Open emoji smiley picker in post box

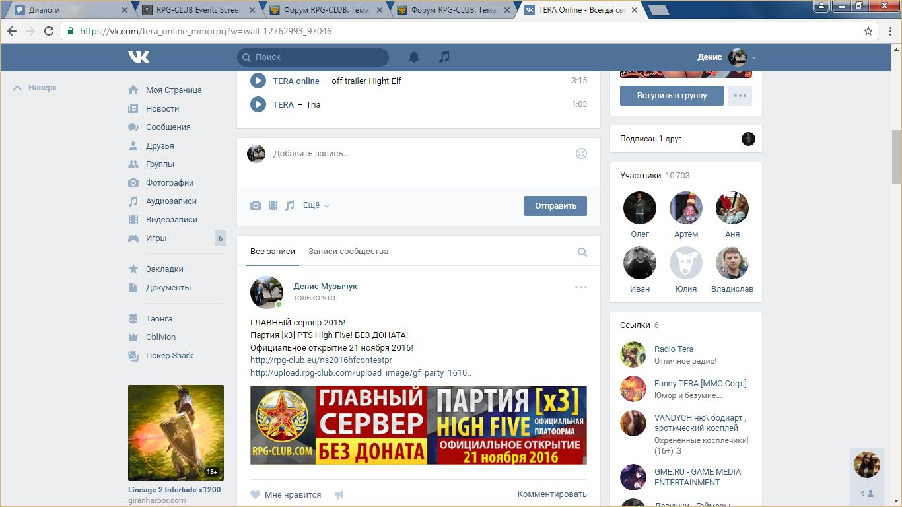[581, 153]
